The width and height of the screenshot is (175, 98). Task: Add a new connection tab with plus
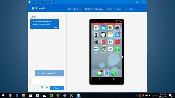(54, 2)
